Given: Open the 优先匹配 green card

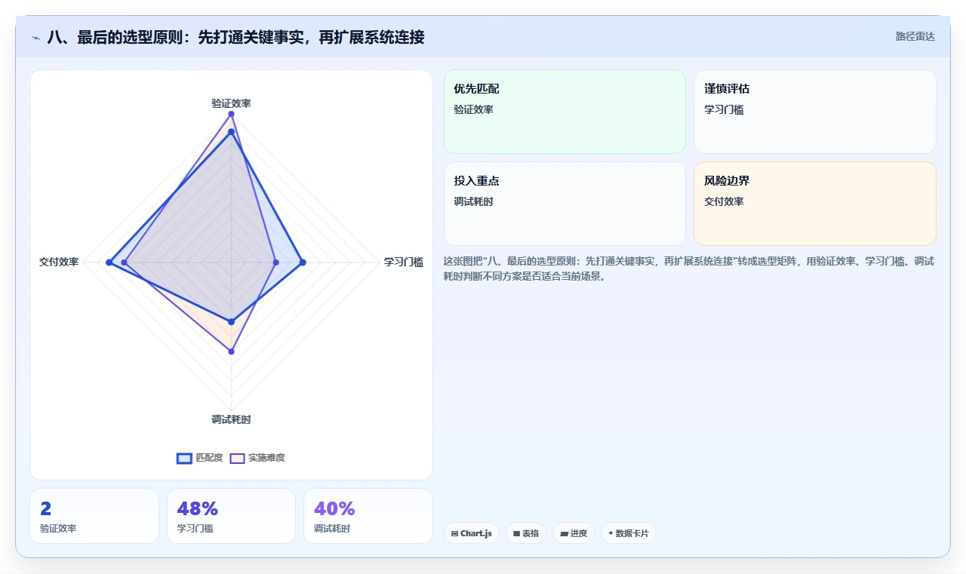Looking at the screenshot, I should (x=565, y=112).
